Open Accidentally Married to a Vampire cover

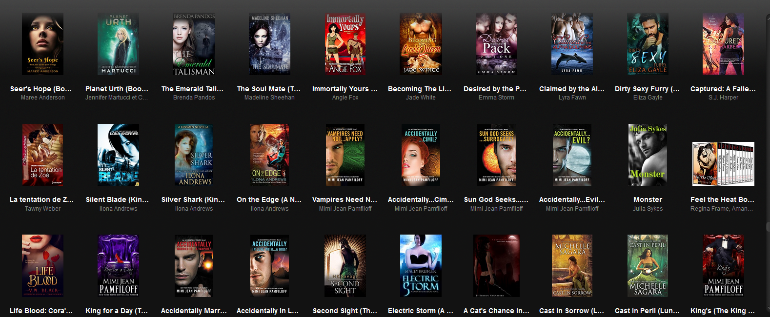(194, 265)
